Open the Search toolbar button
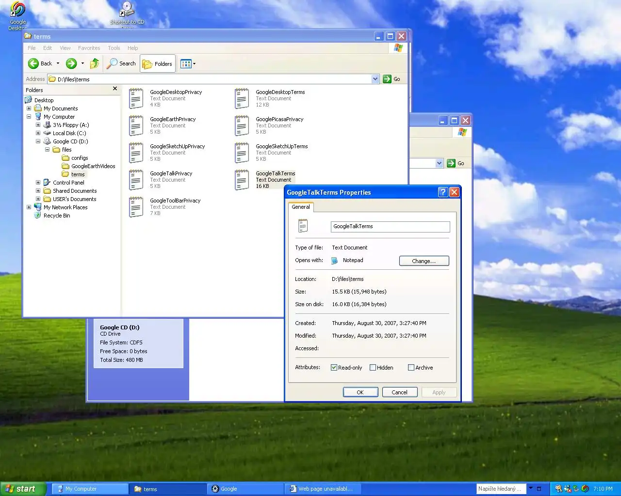Screen dimensions: 621x496 coord(122,63)
